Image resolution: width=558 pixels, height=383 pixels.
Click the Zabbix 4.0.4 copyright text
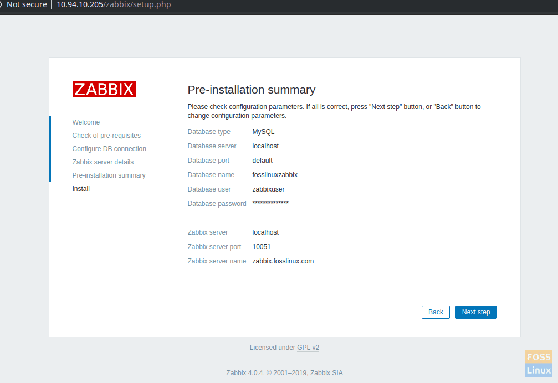tap(267, 373)
